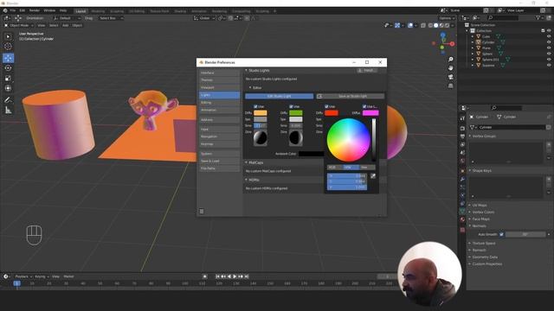Hide Cylinder with its eye icon
Screen dimensions: 554x311
tap(549, 42)
